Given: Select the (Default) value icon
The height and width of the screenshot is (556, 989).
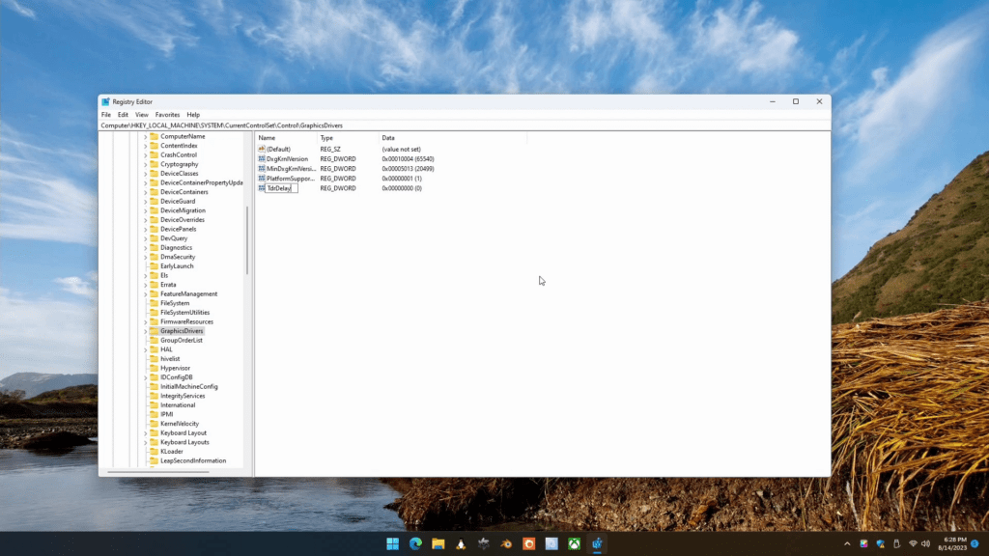Looking at the screenshot, I should [x=262, y=149].
